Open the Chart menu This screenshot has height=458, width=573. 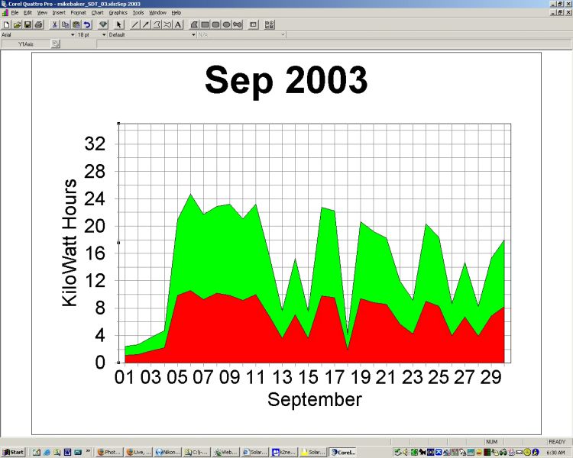click(97, 13)
